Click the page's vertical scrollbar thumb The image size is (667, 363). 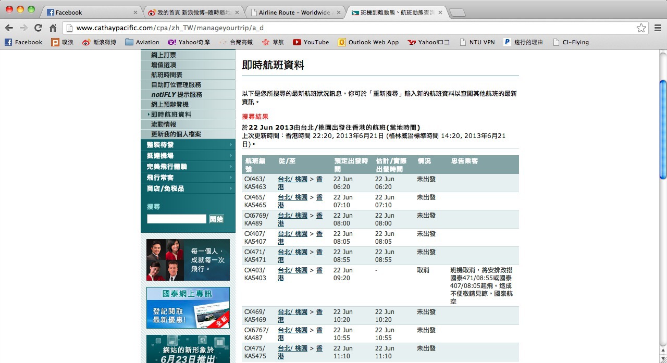(663, 130)
